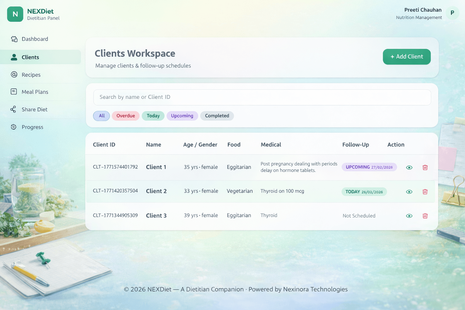Image resolution: width=465 pixels, height=310 pixels.
Task: Go to the Recipes section
Action: point(31,75)
